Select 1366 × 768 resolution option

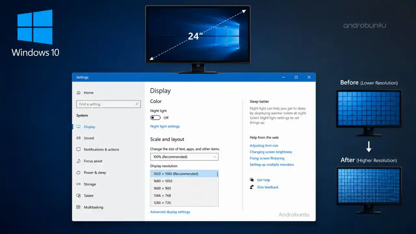pos(184,195)
